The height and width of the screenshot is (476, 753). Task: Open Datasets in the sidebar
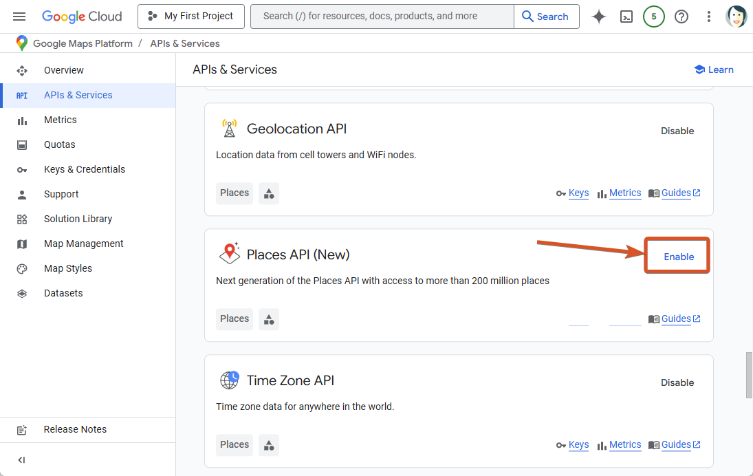[88, 293]
